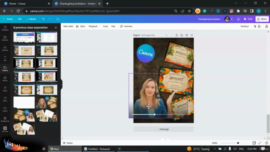This screenshot has width=270, height=152.
Task: Open the Flip menu
Action: tap(113, 26)
